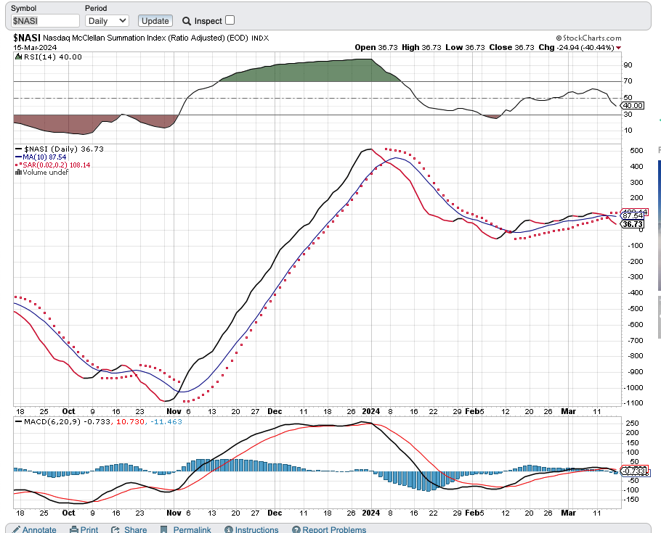Open the Share link

(135, 529)
